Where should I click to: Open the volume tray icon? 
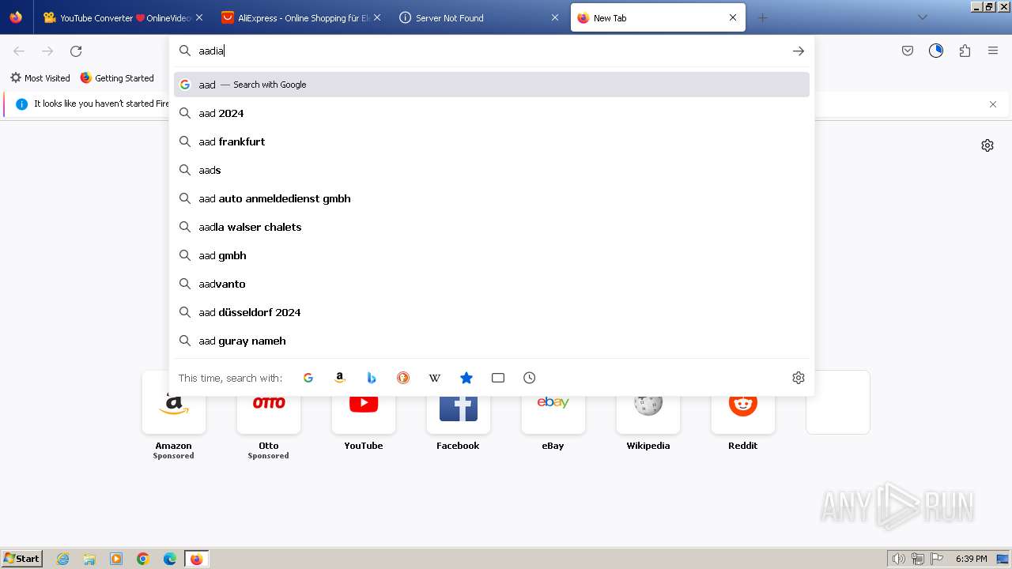click(898, 559)
